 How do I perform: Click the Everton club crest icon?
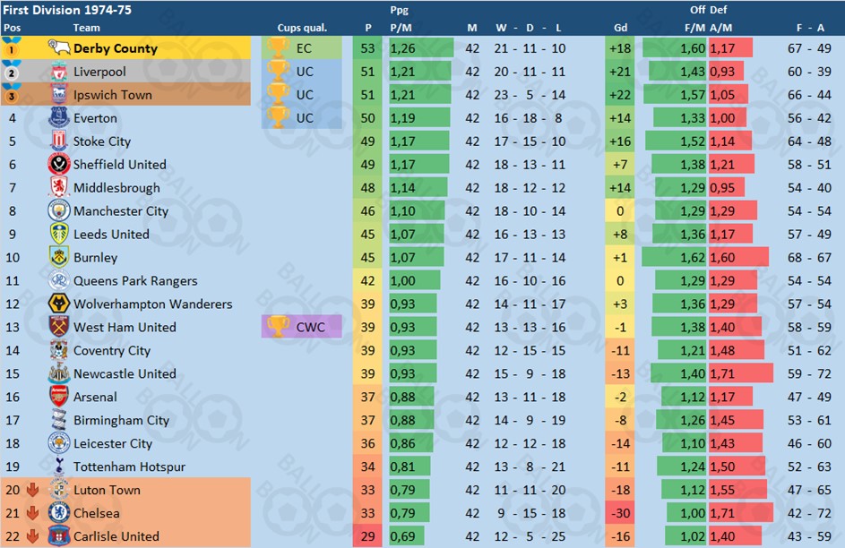(x=59, y=117)
